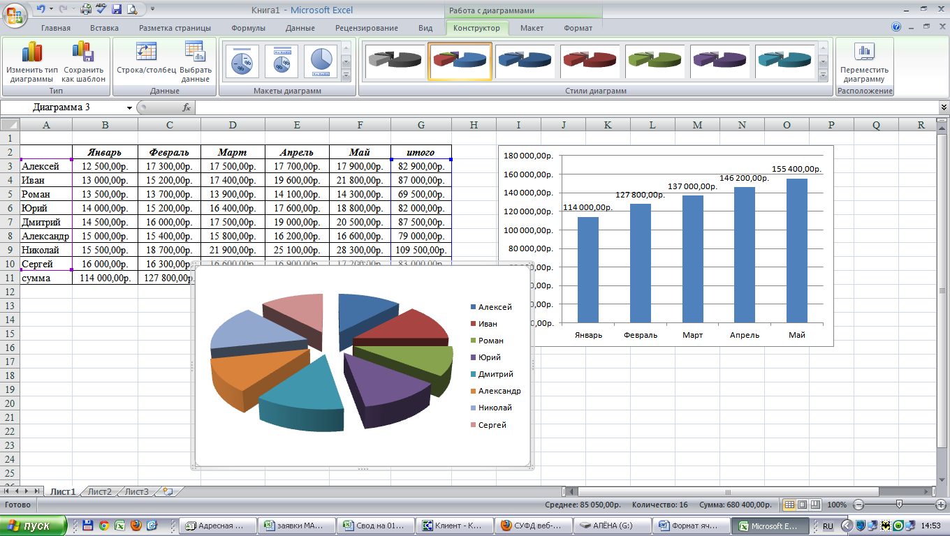Click Сохранить как шаблон
950x536 pixels.
83,63
